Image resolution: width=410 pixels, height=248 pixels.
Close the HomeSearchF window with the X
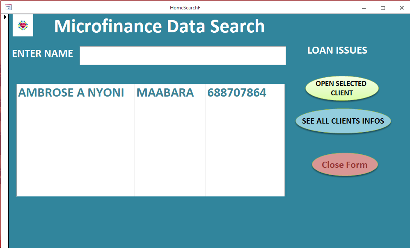coord(402,8)
